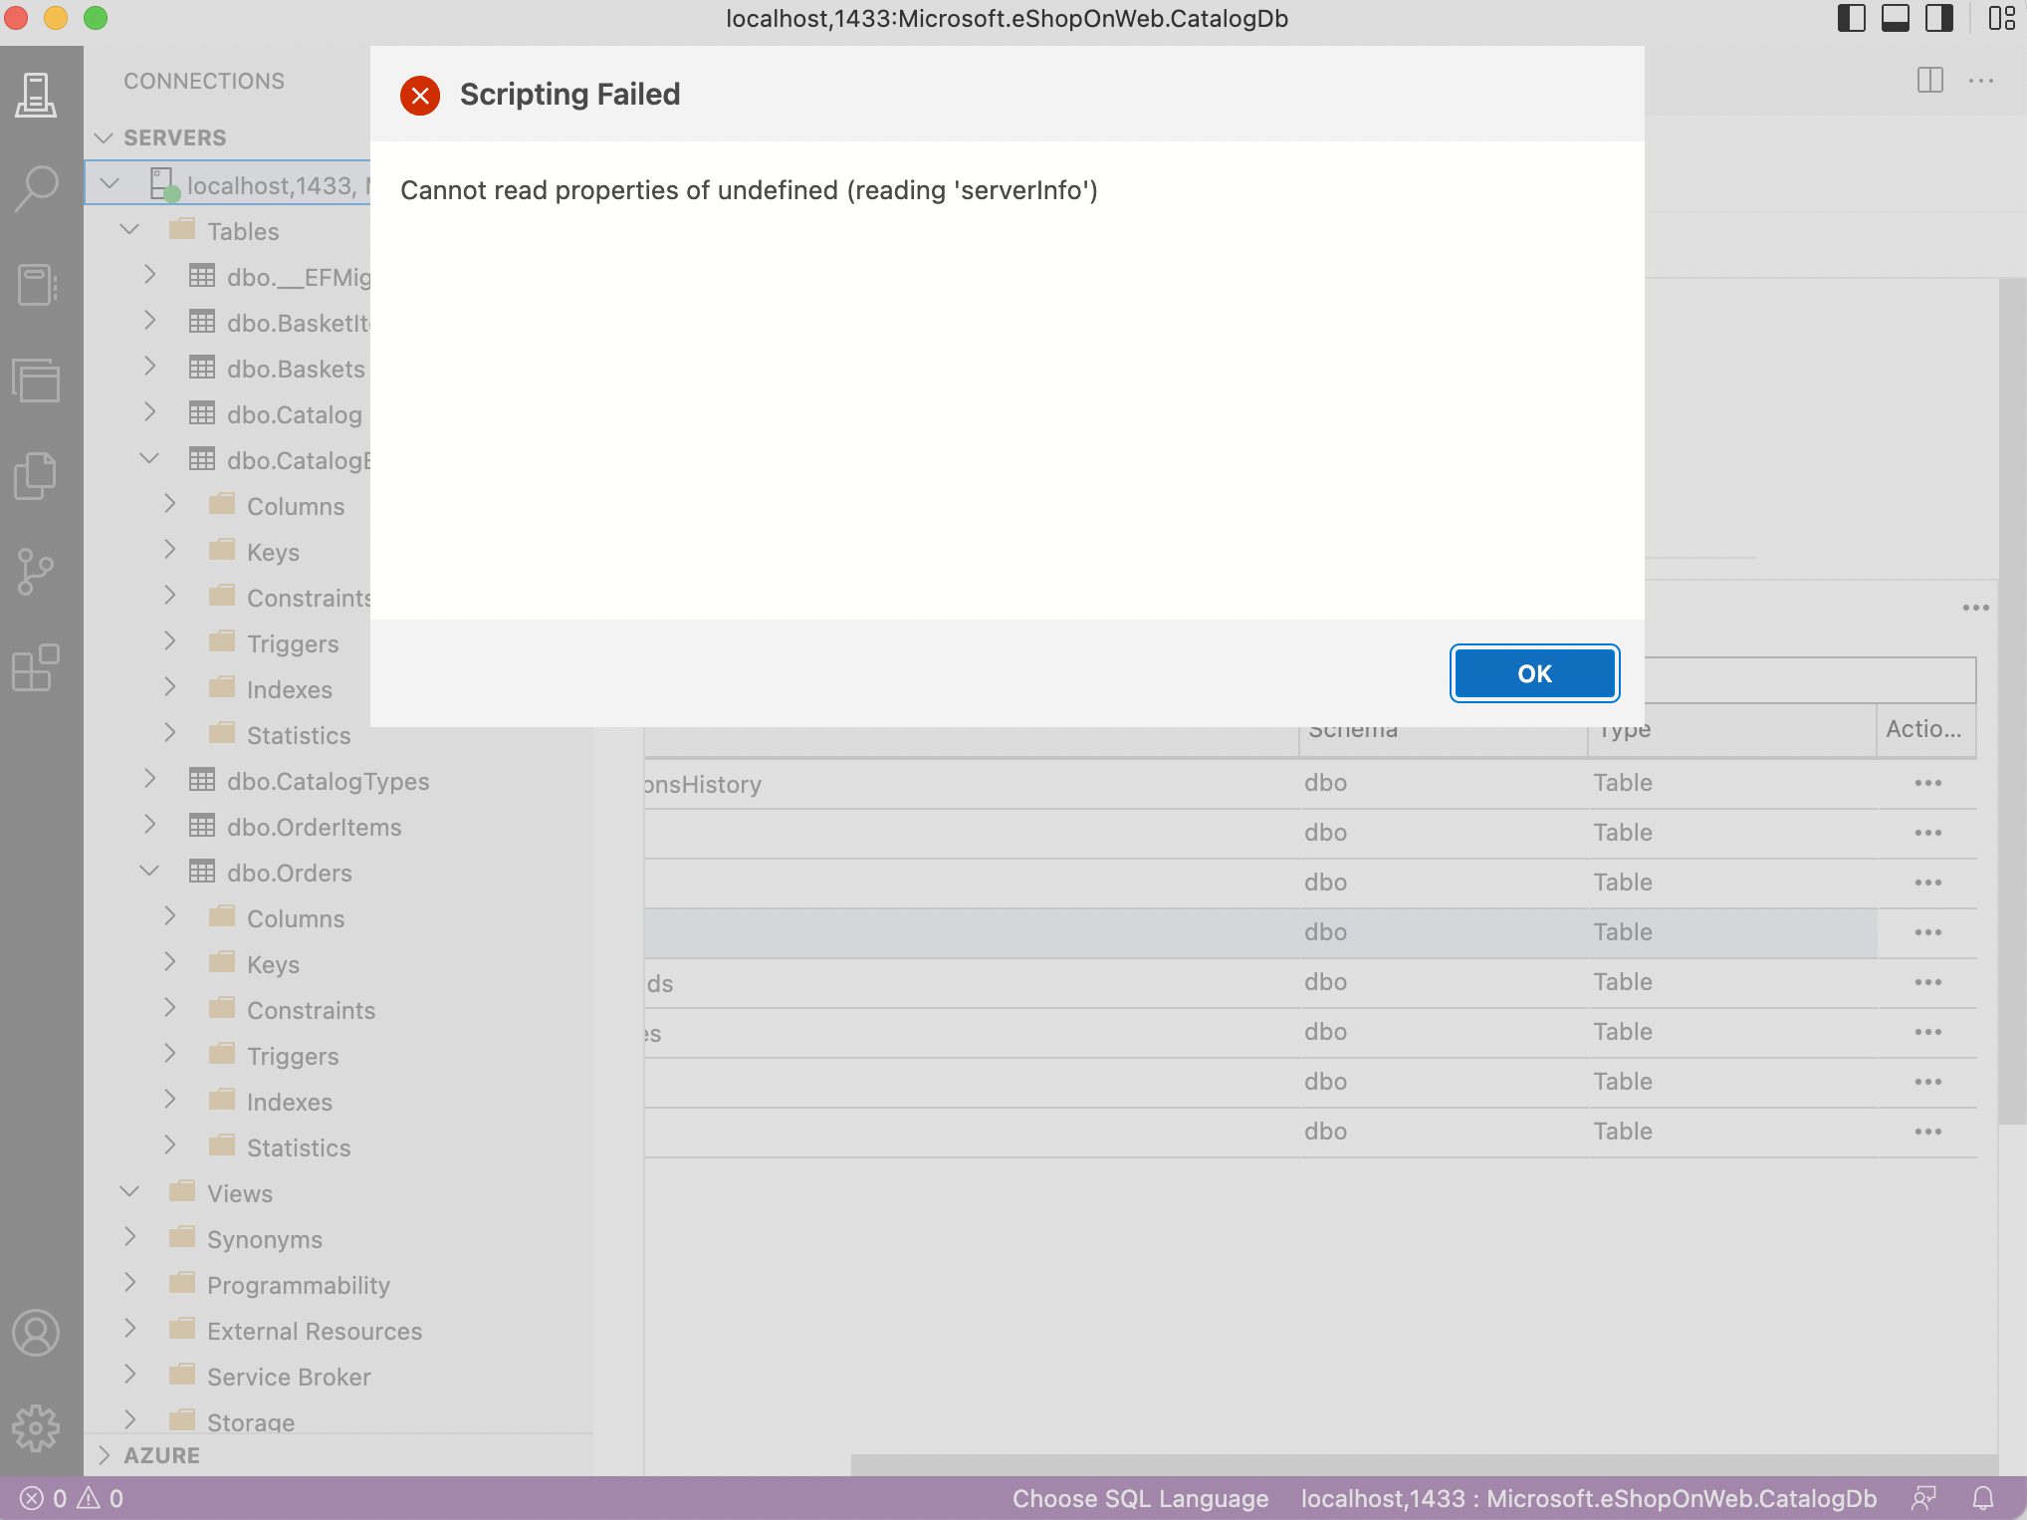Click Choose SQL Language in status bar
Viewport: 2027px width, 1520px height.
(1139, 1498)
